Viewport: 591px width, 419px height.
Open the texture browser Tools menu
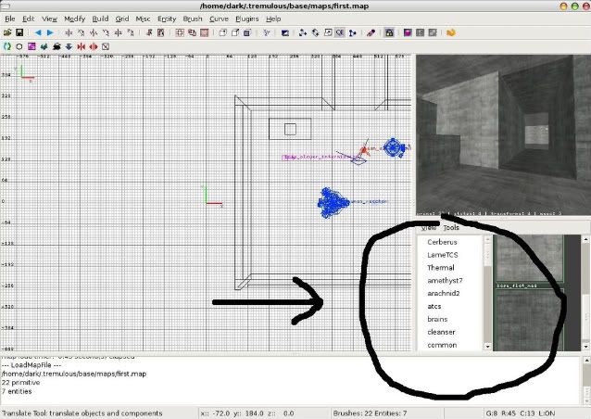pyautogui.click(x=451, y=227)
